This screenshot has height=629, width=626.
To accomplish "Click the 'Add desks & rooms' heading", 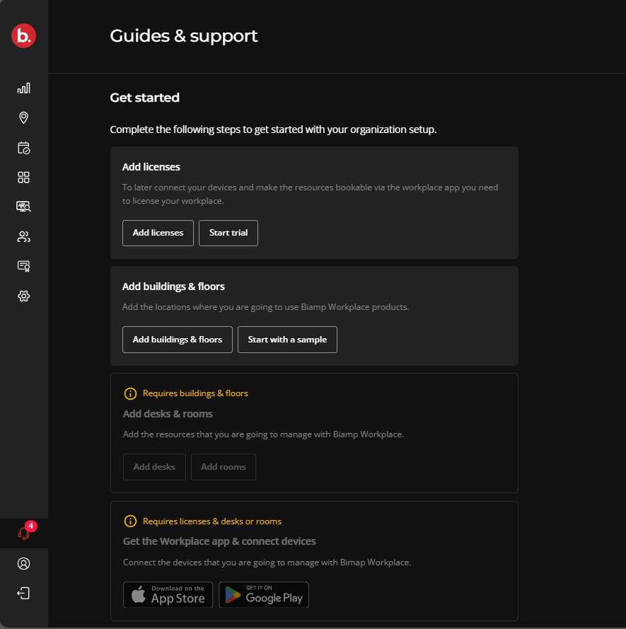I will 168,414.
